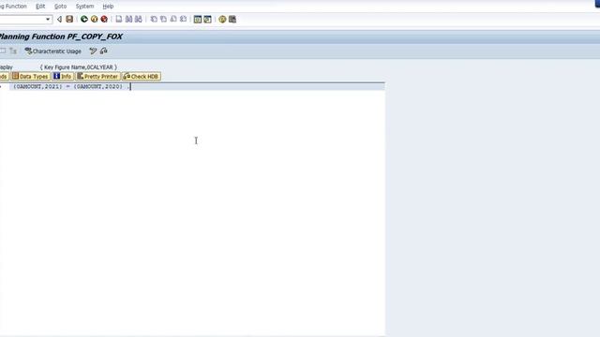The width and height of the screenshot is (600, 337).
Task: Click the Find Next binoculars icon
Action: (x=139, y=19)
